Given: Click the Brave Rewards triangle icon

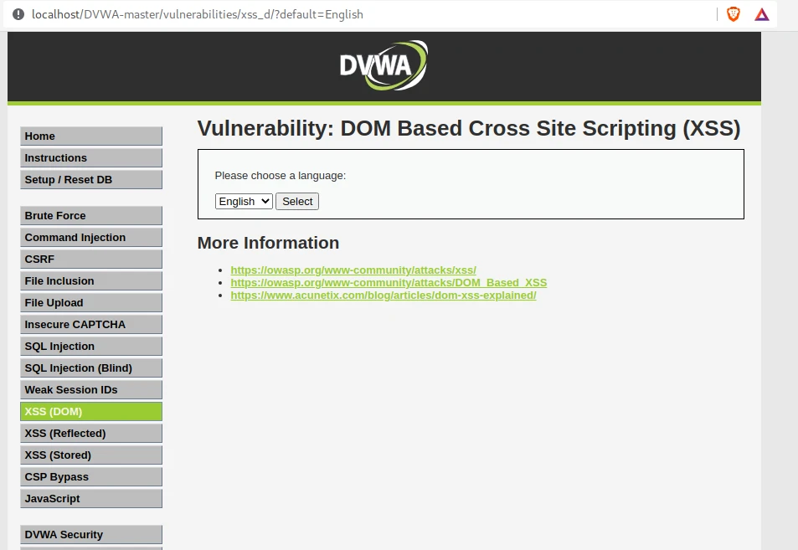Looking at the screenshot, I should [x=761, y=14].
